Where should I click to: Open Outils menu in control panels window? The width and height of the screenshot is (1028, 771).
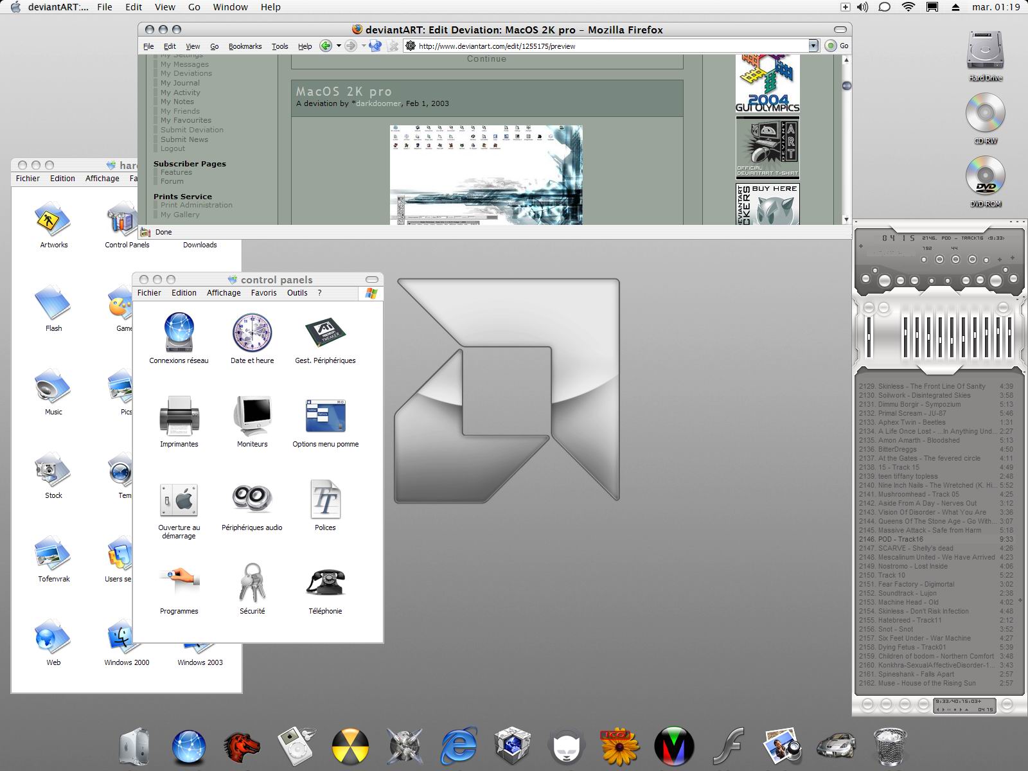pyautogui.click(x=297, y=292)
